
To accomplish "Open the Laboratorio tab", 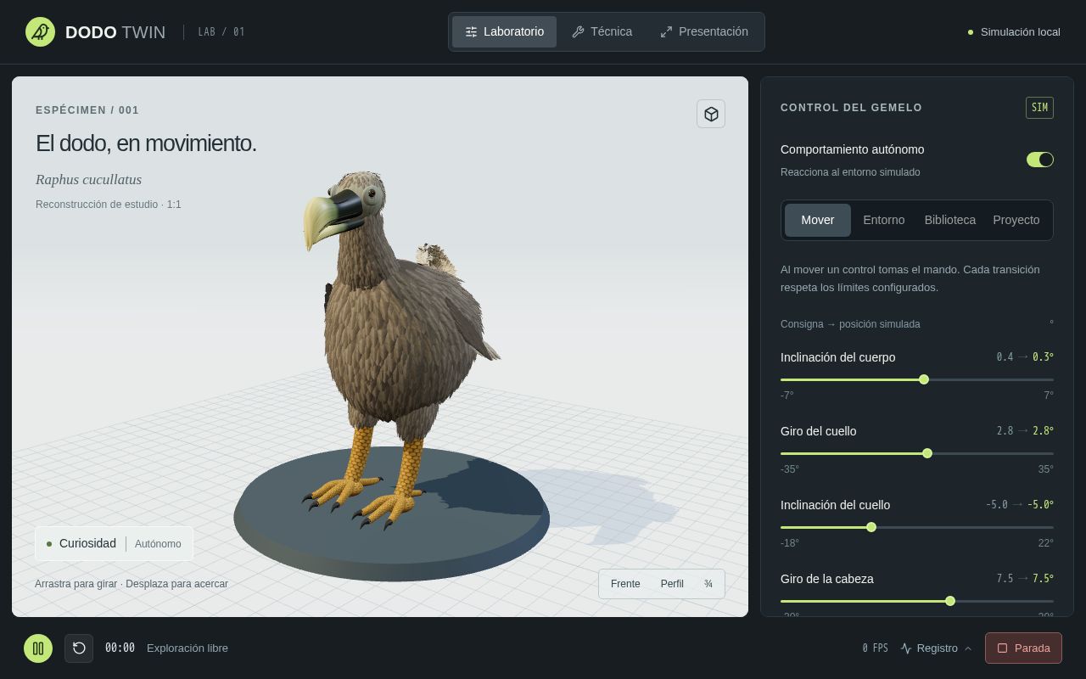I will point(504,31).
